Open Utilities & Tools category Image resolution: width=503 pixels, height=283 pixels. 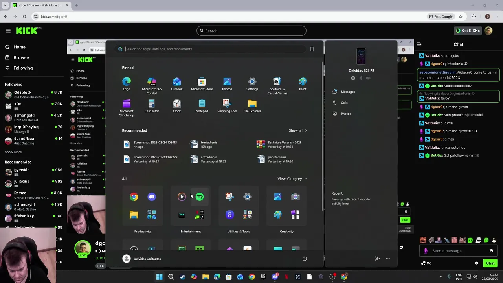click(239, 232)
